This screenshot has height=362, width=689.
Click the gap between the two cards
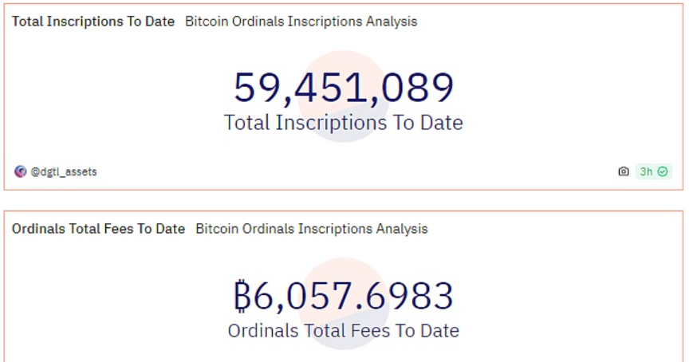(343, 199)
